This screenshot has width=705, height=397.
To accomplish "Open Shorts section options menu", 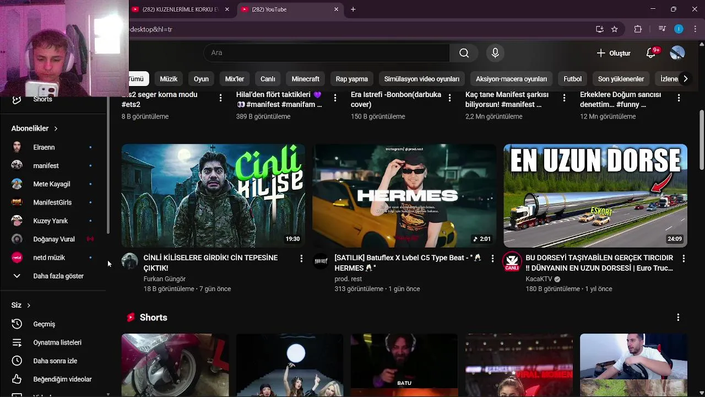I will coord(678,317).
